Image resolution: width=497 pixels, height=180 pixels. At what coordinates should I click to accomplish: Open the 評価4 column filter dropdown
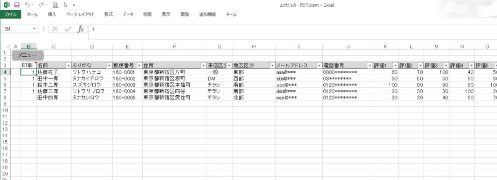[x=471, y=65]
